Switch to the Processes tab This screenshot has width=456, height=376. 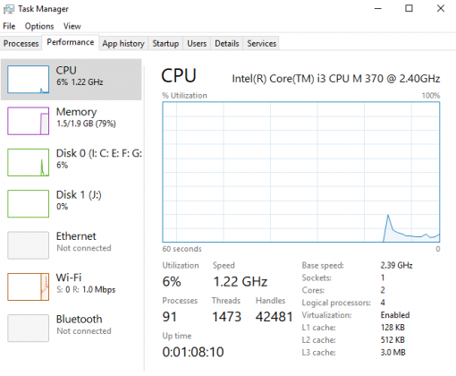[x=21, y=44]
